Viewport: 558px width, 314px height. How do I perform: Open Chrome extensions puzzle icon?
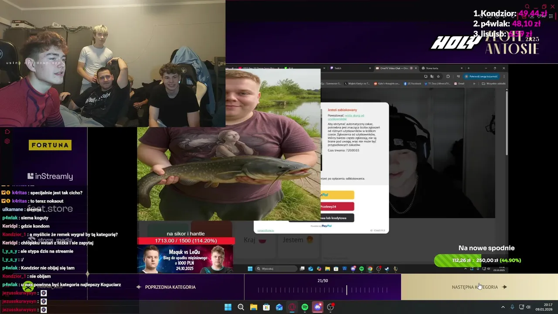click(x=448, y=76)
